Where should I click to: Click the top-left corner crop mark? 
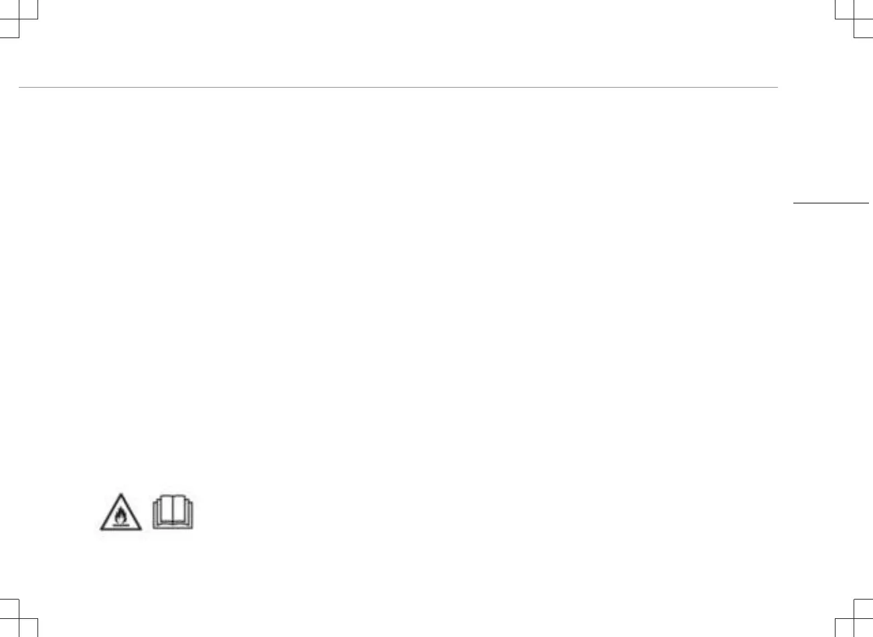(x=19, y=19)
